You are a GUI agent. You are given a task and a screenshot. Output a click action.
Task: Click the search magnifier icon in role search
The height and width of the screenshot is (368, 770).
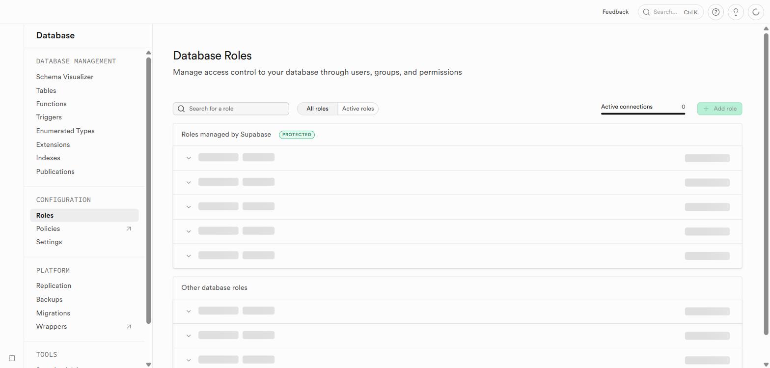pos(181,109)
